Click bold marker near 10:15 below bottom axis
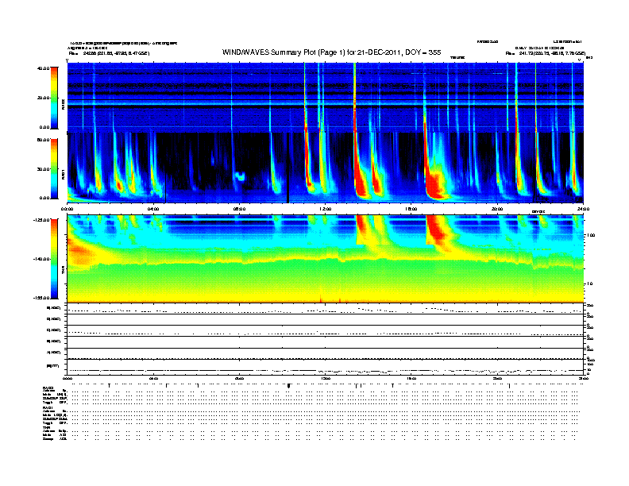 288,386
